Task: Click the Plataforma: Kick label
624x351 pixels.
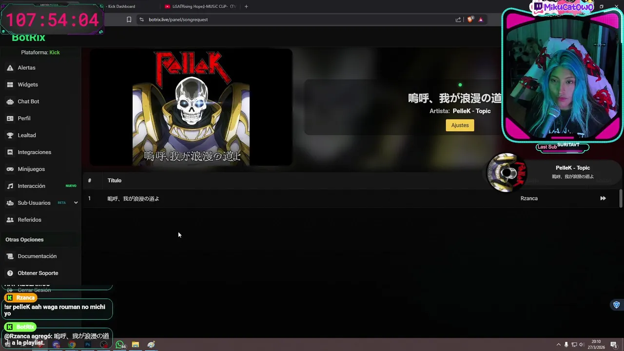Action: (40, 52)
